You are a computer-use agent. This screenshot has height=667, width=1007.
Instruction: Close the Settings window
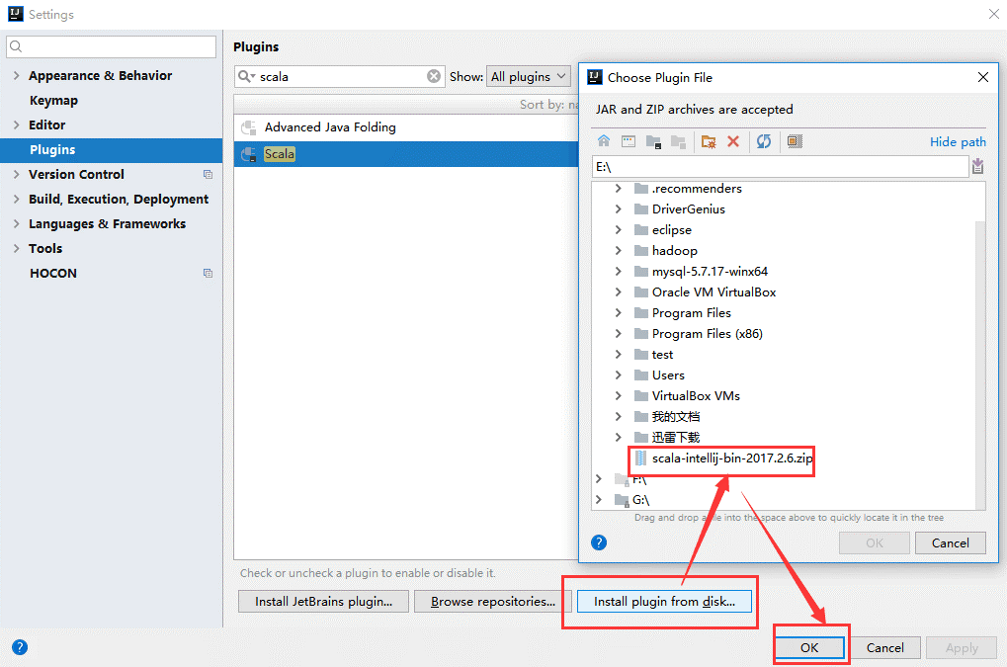(x=993, y=14)
